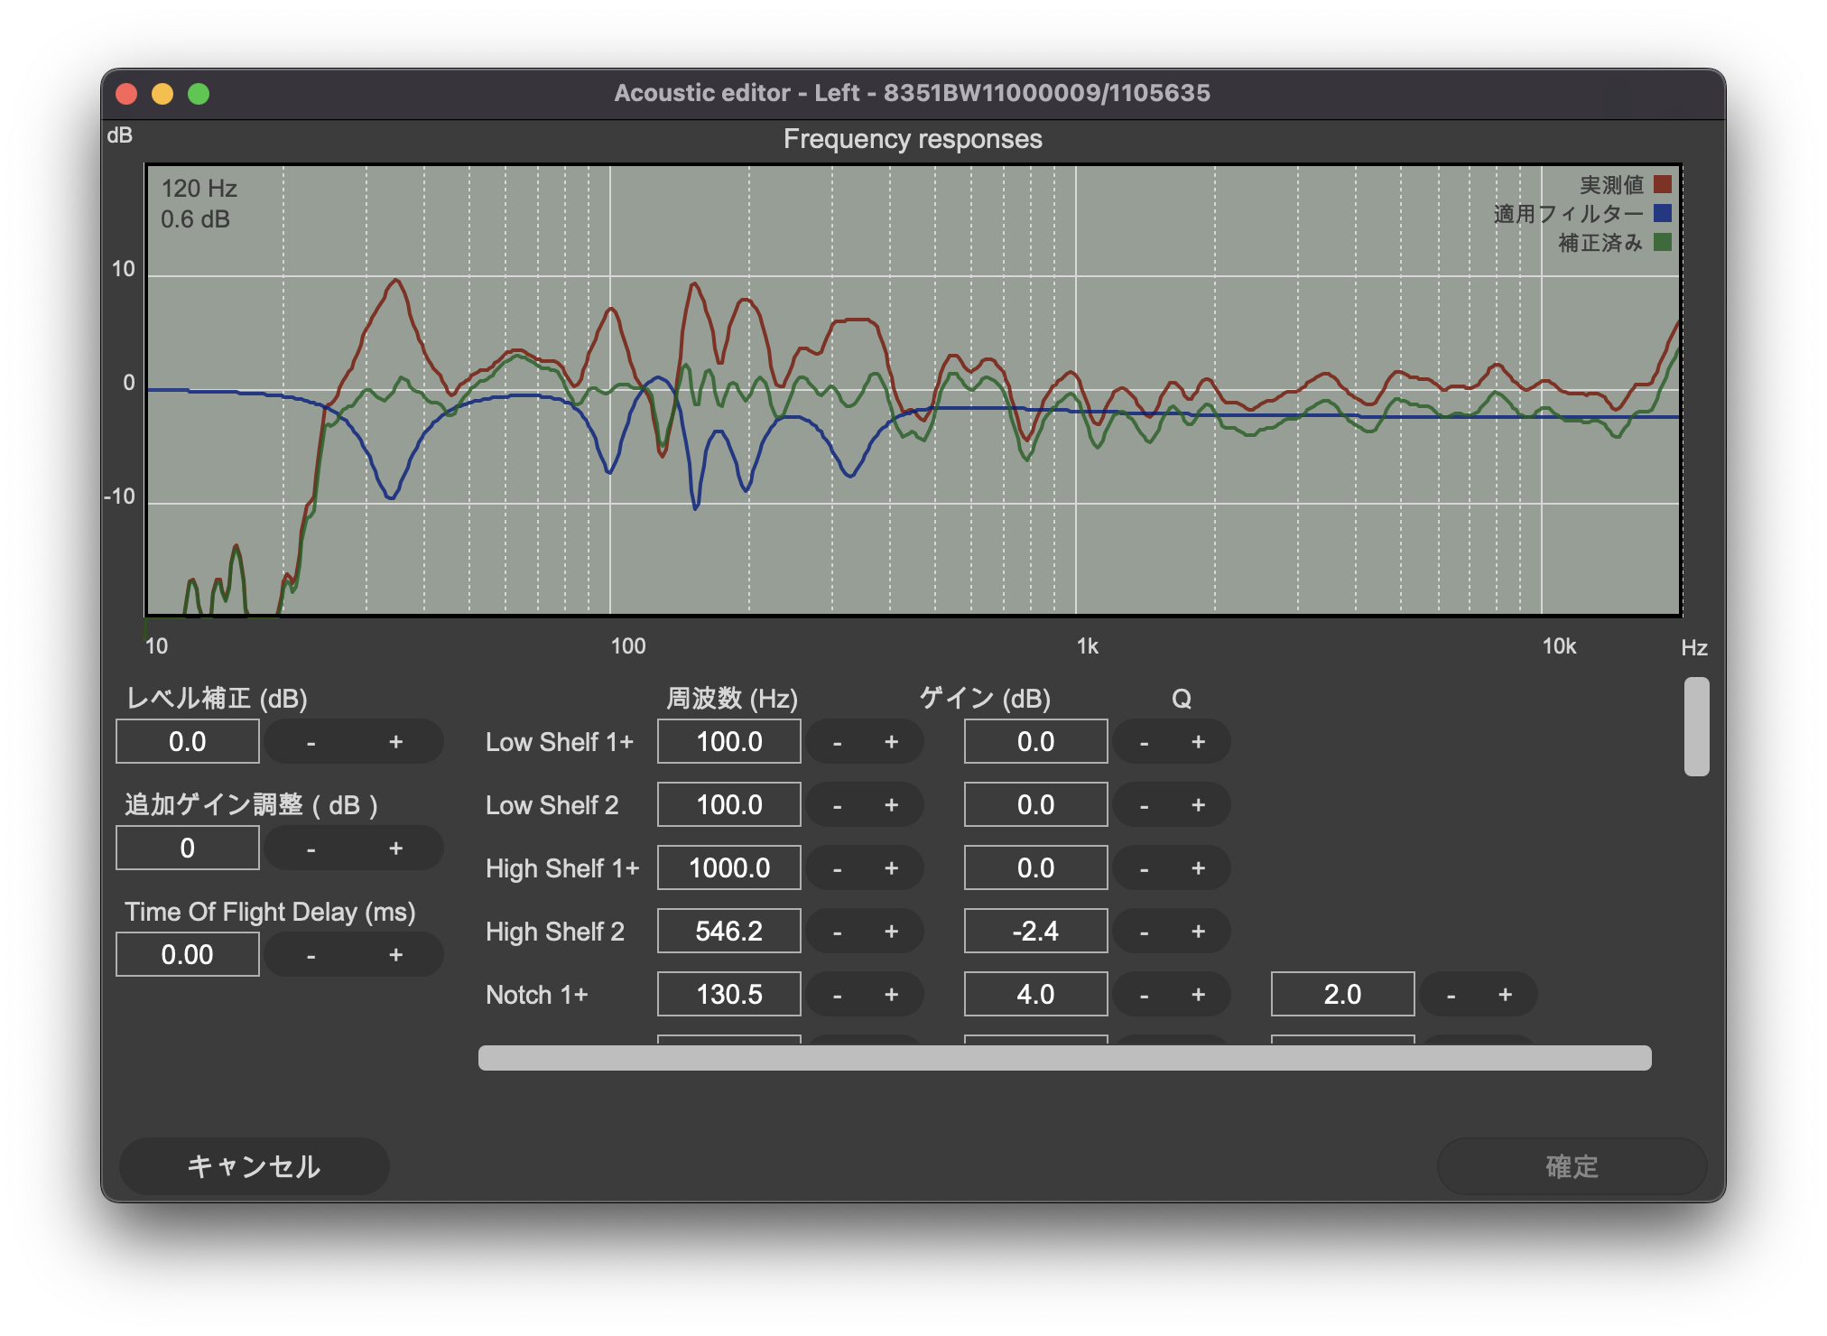The width and height of the screenshot is (1827, 1336).
Task: Decrease 追加ゲイン調整 with the minus button
Action: [x=311, y=849]
